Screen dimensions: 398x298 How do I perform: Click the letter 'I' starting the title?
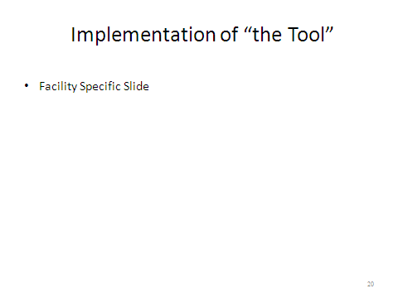[x=73, y=34]
